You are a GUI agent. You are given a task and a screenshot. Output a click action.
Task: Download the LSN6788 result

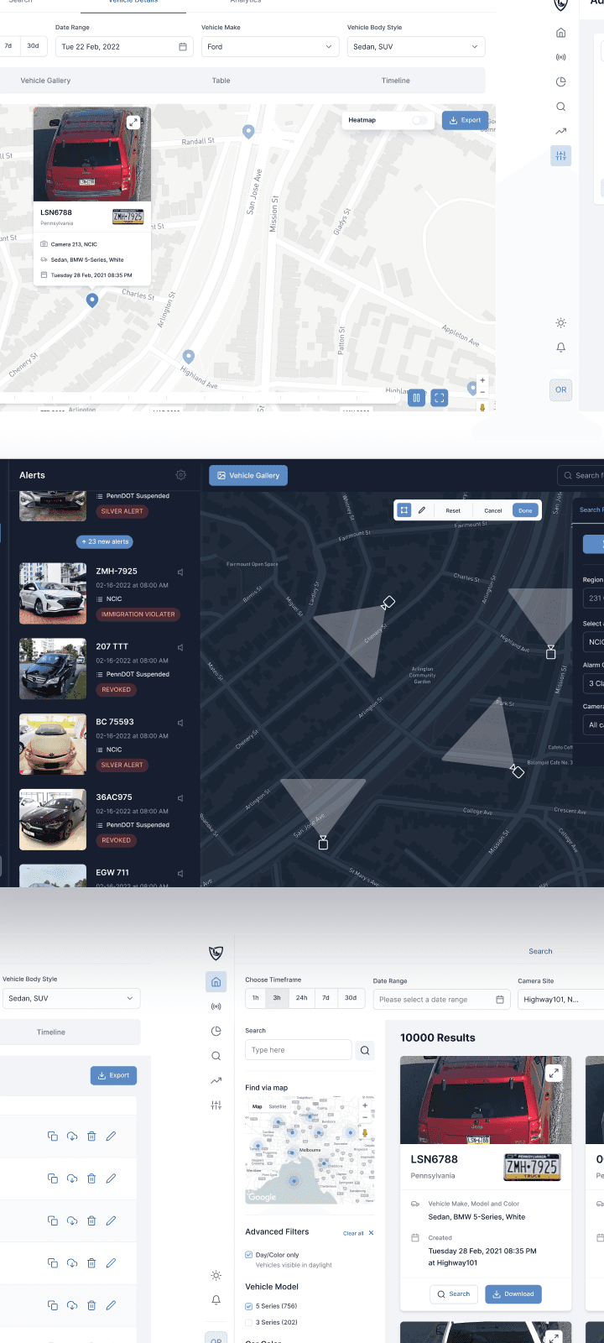513,1293
